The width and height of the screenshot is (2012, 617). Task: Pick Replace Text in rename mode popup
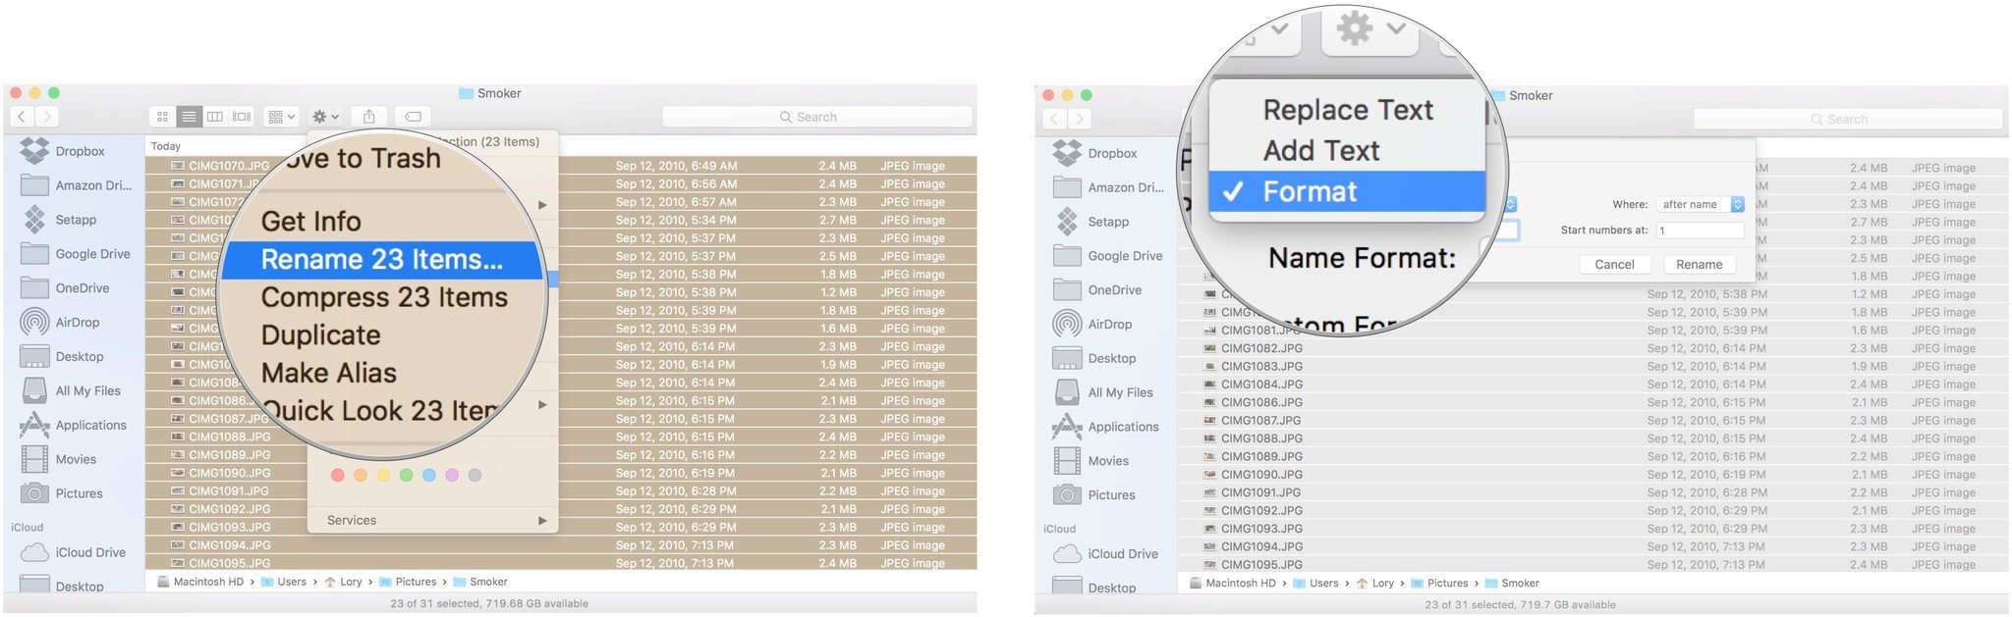[x=1348, y=110]
